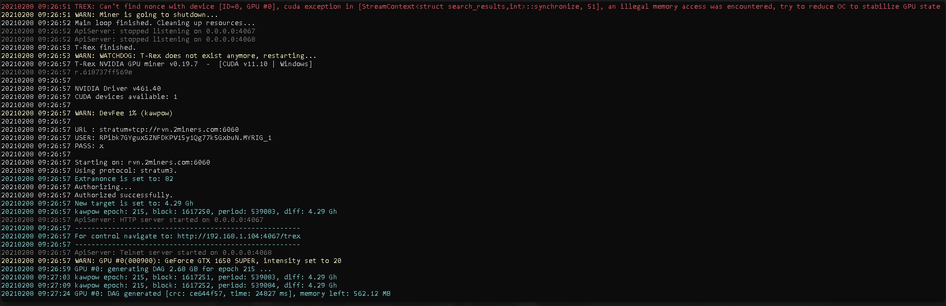Click the 'GeForce GTX 1650 SUPER' intensity warning line
This screenshot has width=946, height=306.
[x=171, y=261]
